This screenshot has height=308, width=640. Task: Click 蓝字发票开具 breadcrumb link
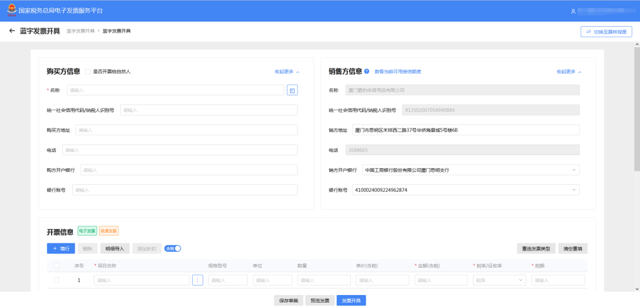[x=81, y=31]
